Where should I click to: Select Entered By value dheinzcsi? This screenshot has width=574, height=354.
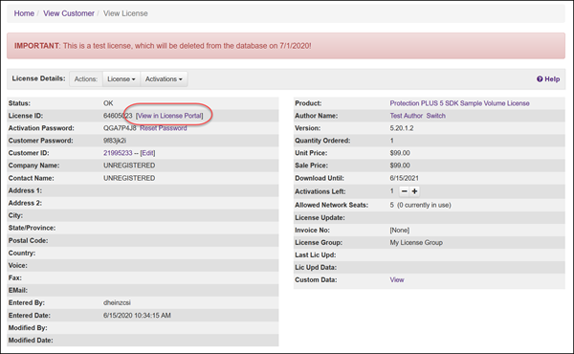[117, 302]
